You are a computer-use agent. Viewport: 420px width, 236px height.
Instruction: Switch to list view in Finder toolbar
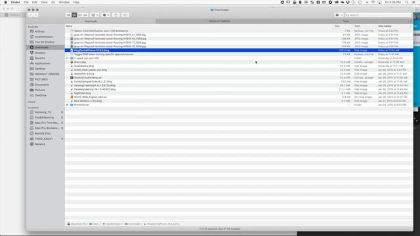tap(74, 15)
